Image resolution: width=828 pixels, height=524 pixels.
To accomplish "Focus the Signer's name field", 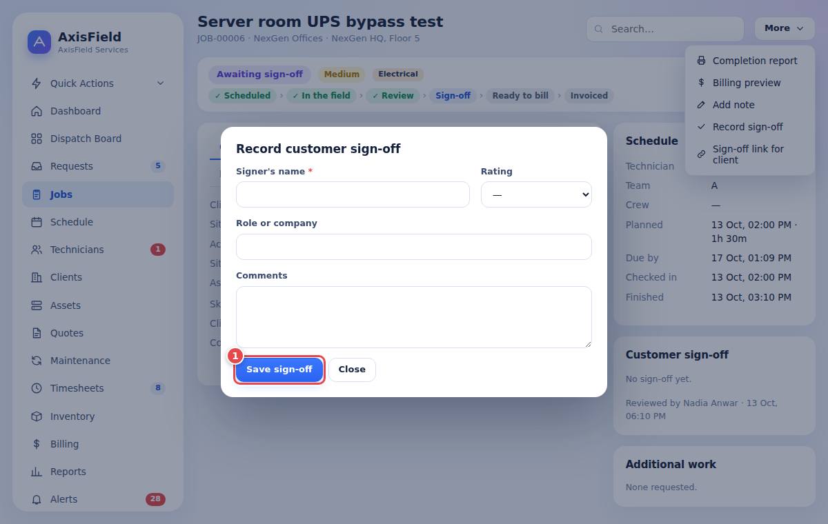I will [353, 194].
